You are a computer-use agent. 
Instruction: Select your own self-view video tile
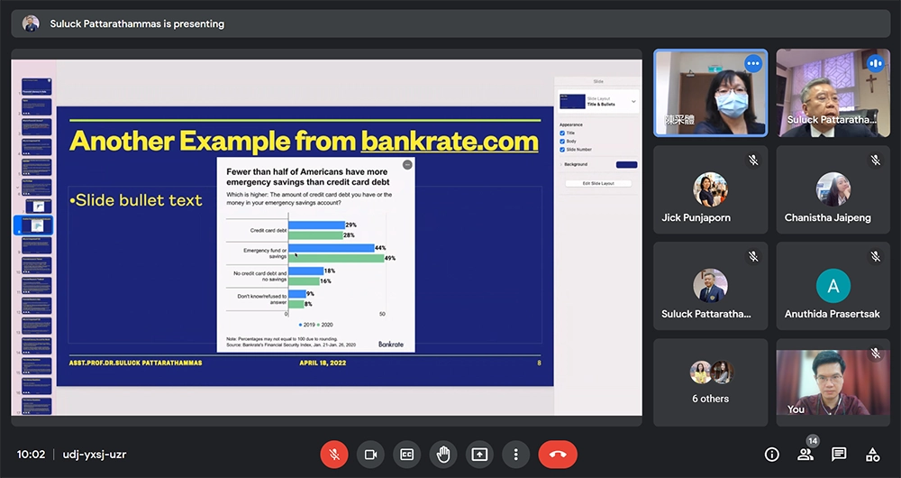click(x=833, y=381)
